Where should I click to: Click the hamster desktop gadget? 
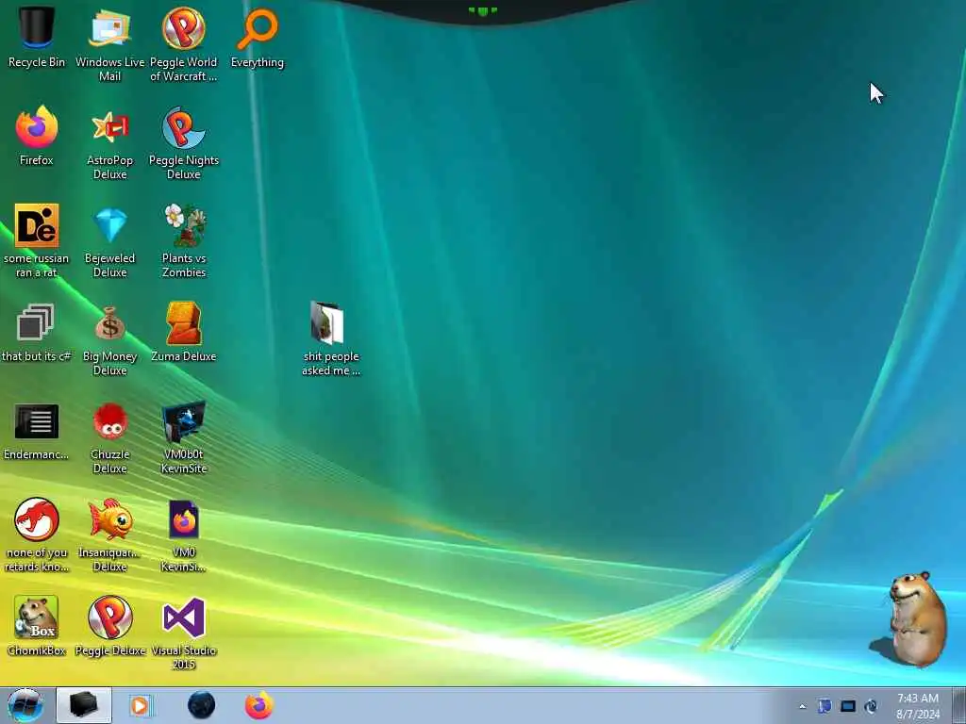[910, 619]
